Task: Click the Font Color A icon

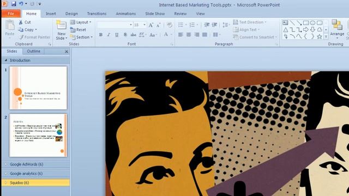Action: click(x=166, y=34)
